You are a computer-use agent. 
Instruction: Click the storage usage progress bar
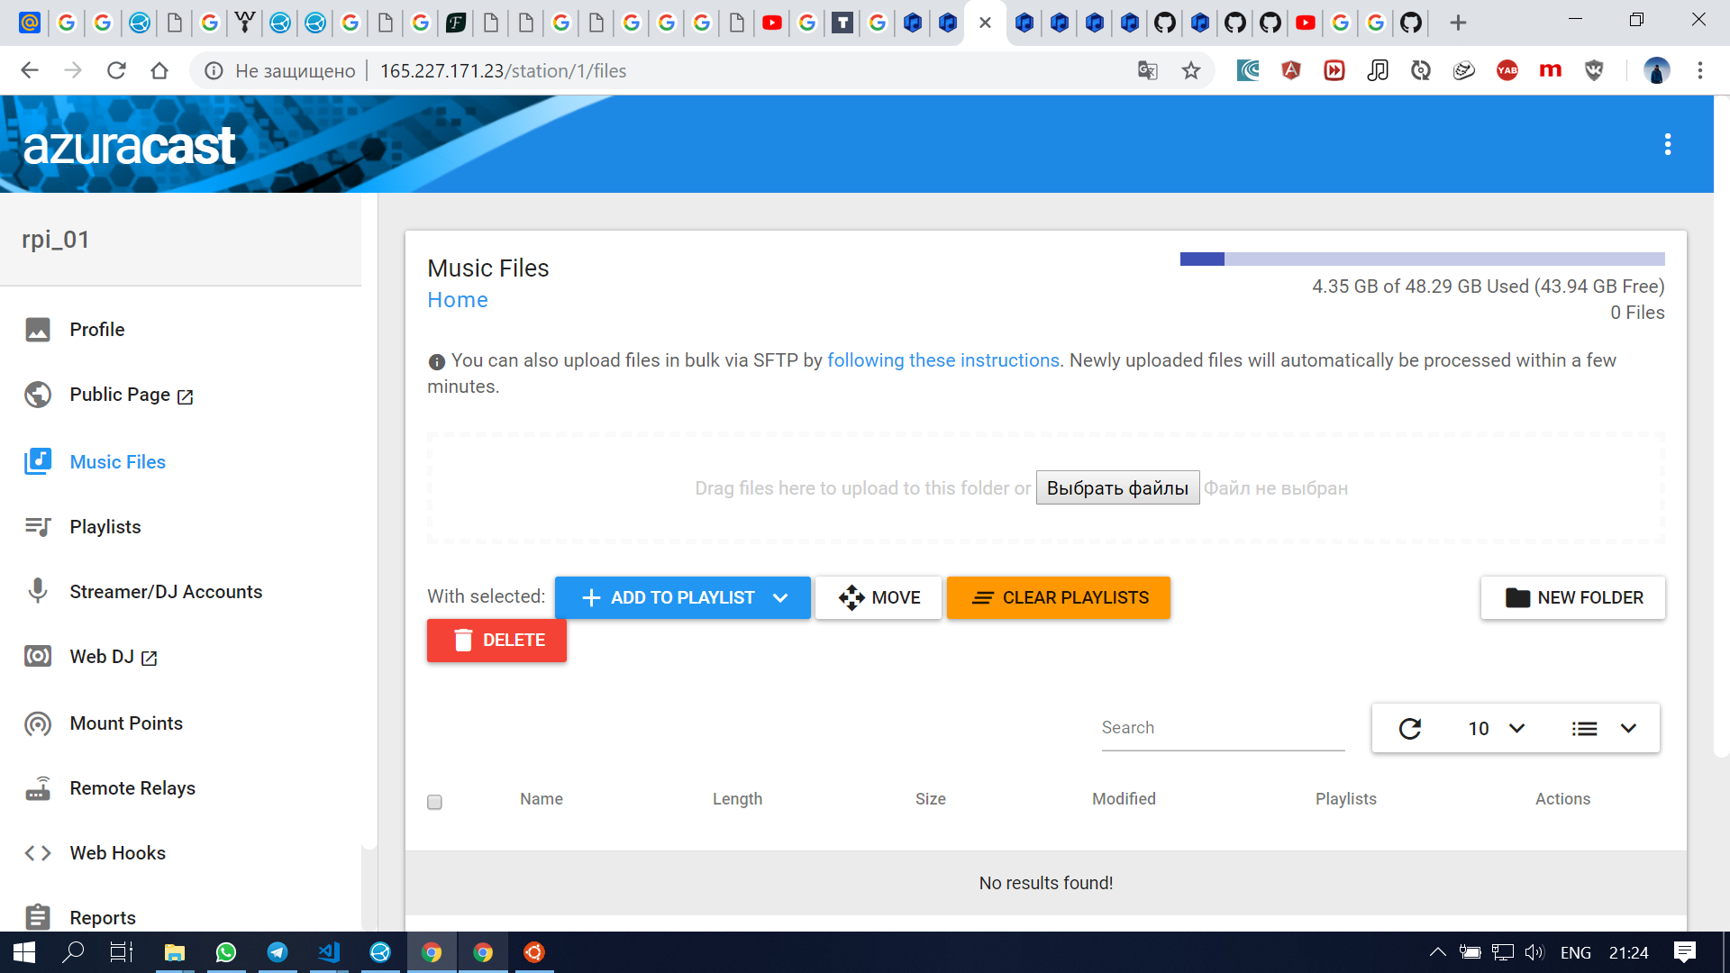[1422, 259]
